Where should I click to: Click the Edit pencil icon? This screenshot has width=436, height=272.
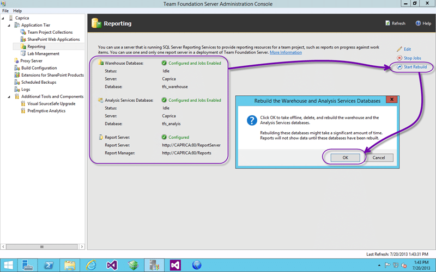tap(399, 50)
